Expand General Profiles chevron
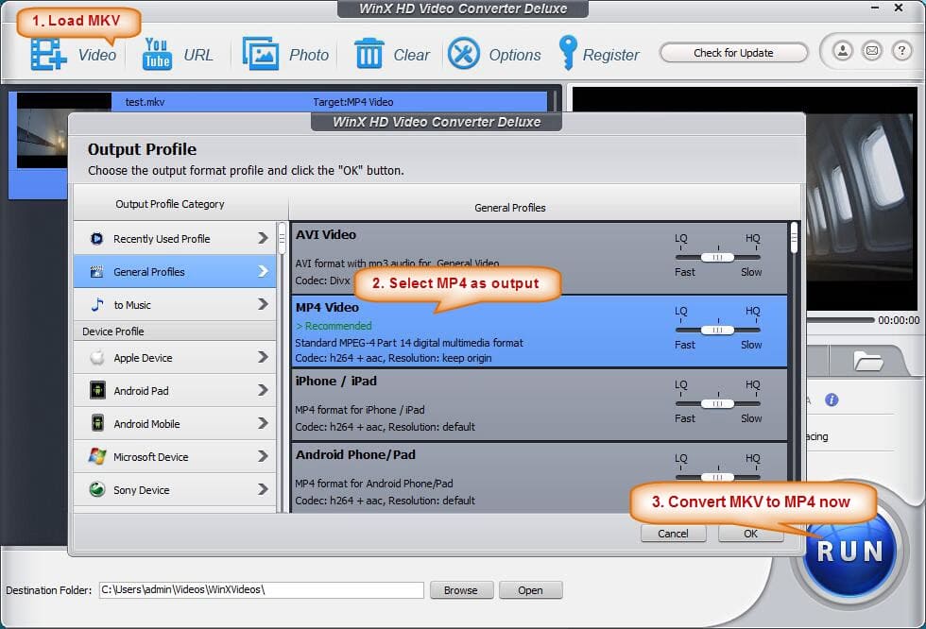This screenshot has height=629, width=926. pos(263,271)
